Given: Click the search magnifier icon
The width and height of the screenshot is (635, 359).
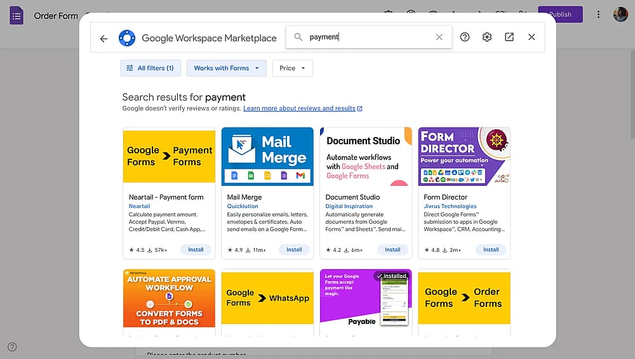Looking at the screenshot, I should pos(298,37).
